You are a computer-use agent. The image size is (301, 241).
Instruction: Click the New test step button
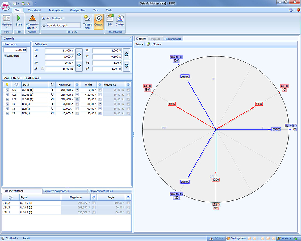[55, 18]
